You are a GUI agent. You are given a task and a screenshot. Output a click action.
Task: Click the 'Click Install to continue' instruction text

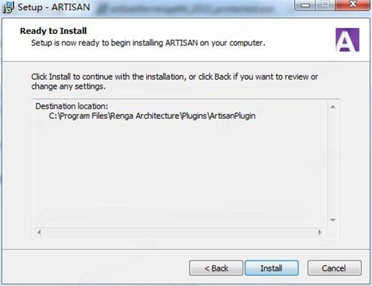pos(174,82)
